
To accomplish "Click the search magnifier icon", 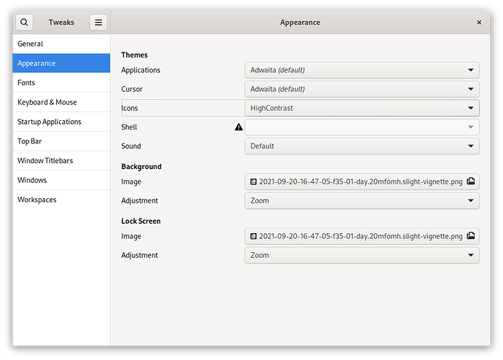I will [x=24, y=23].
